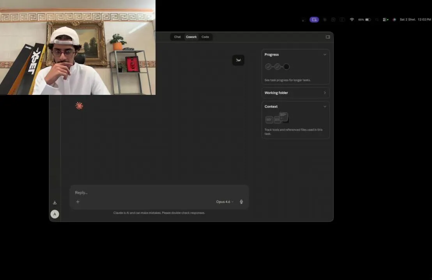This screenshot has width=432, height=280.
Task: Open the Wi-Fi menu bar icon
Action: click(x=352, y=19)
